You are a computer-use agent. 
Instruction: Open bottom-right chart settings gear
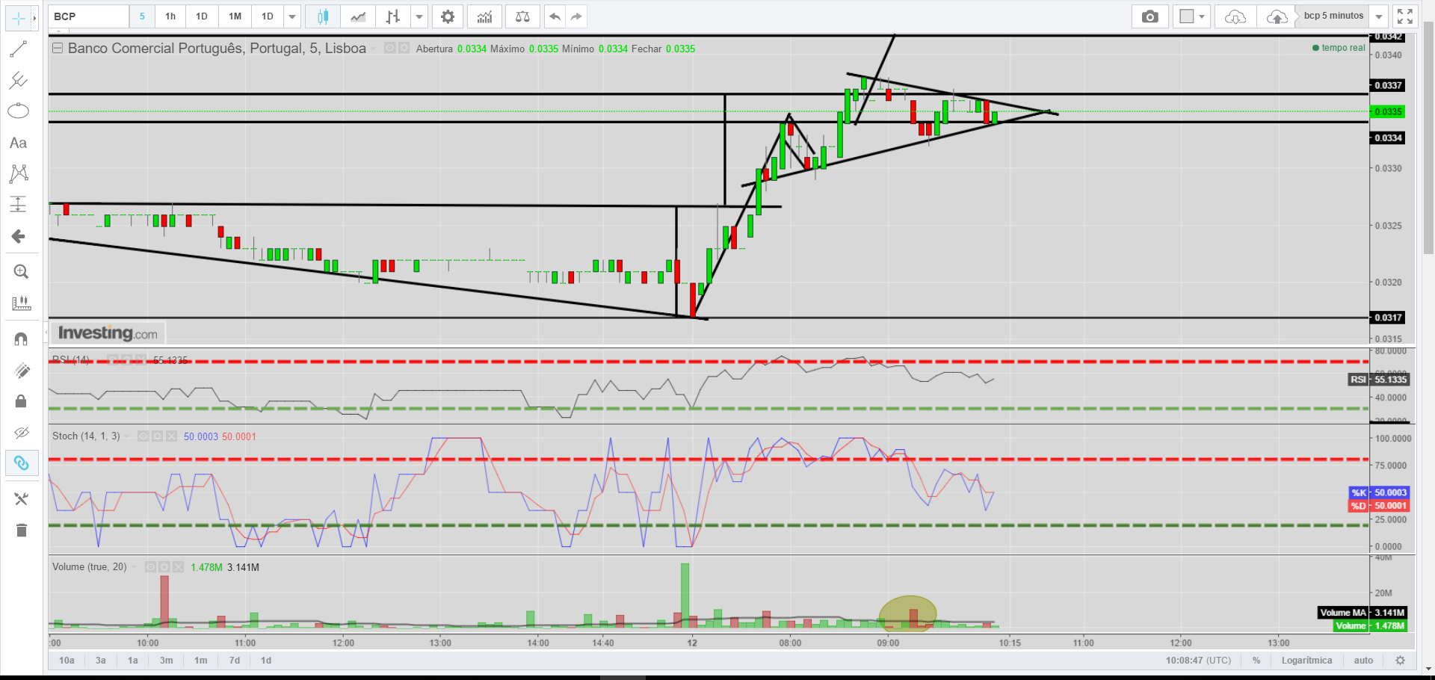(1400, 661)
